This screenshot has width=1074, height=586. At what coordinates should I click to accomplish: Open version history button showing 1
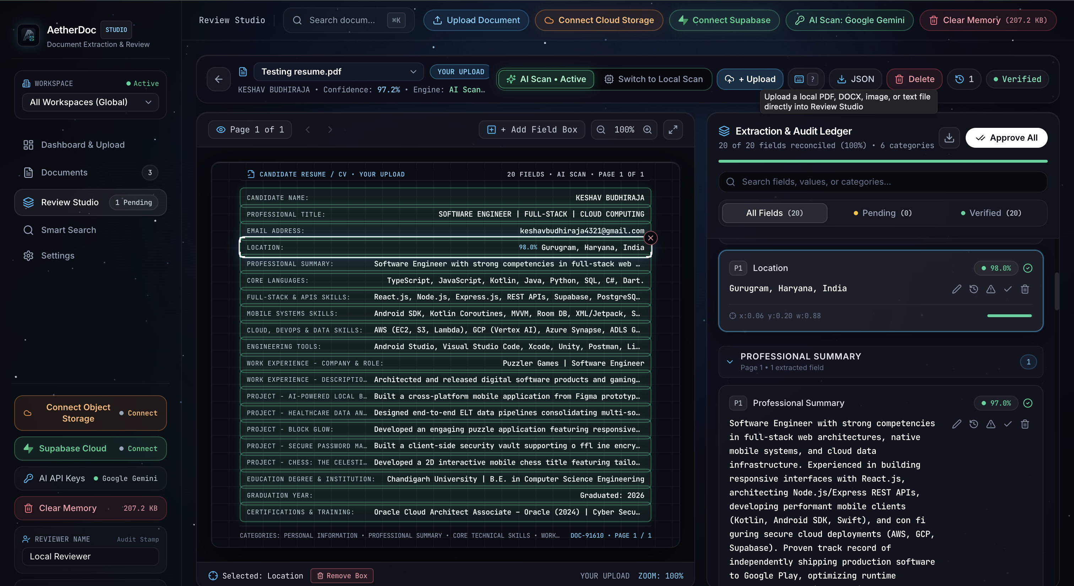pos(964,79)
